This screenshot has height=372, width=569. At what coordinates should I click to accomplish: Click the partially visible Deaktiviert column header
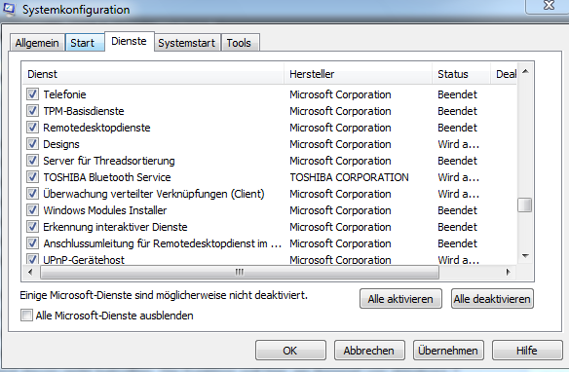tap(504, 74)
